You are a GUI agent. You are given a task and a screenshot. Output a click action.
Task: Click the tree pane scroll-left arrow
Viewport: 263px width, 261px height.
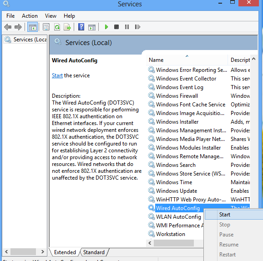click(6, 251)
